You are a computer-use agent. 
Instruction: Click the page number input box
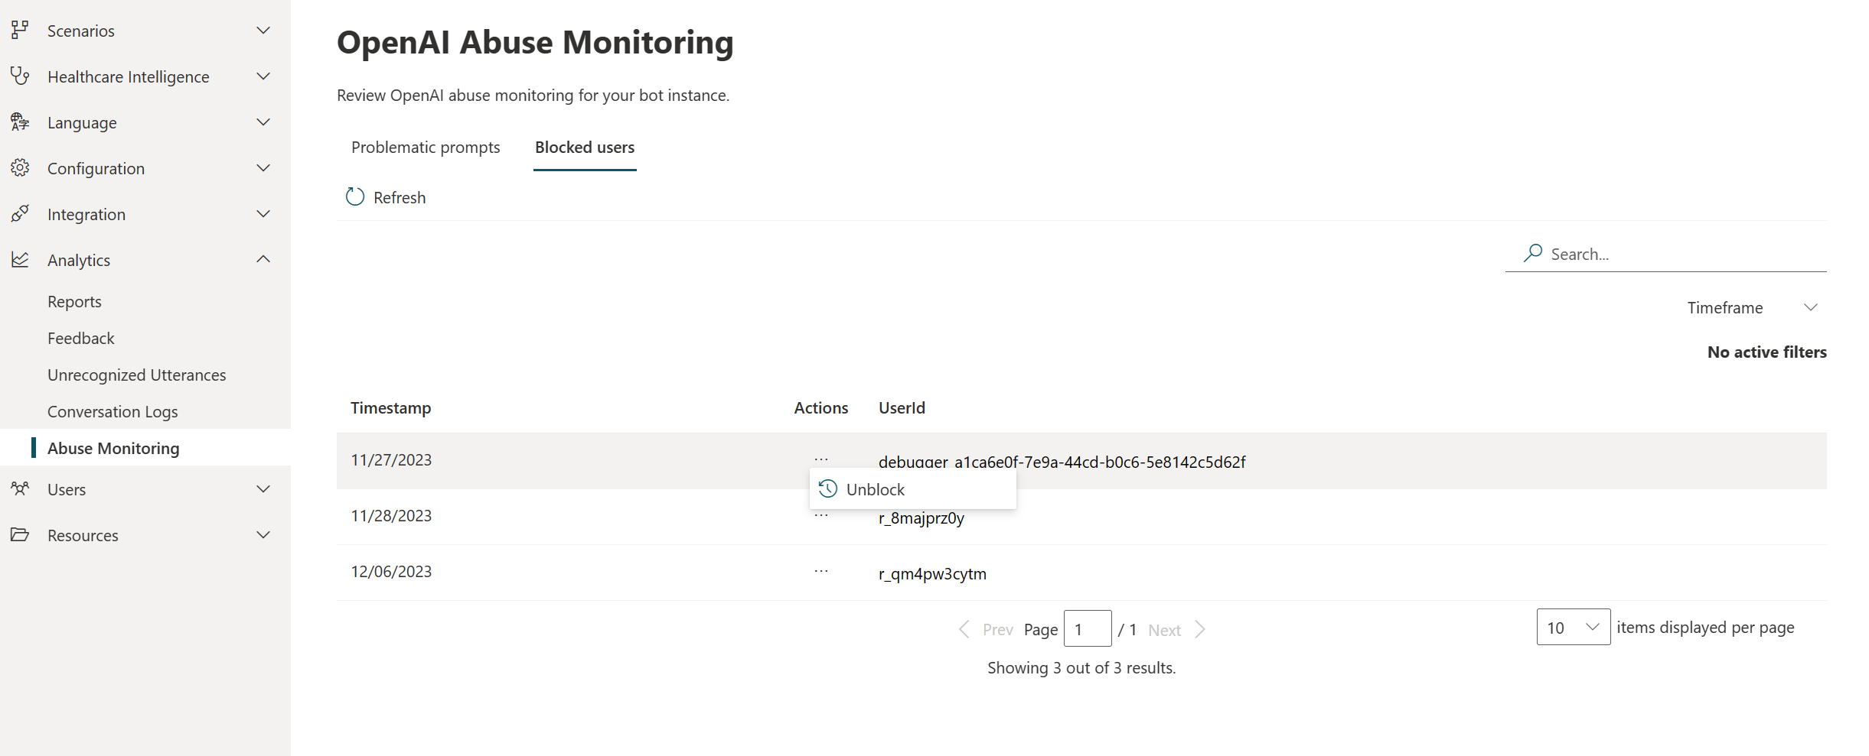[x=1087, y=628]
